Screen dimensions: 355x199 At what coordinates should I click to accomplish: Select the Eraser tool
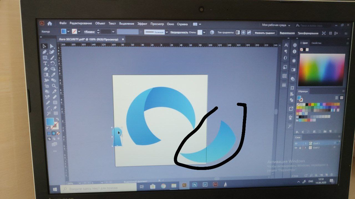pyautogui.click(x=46, y=69)
